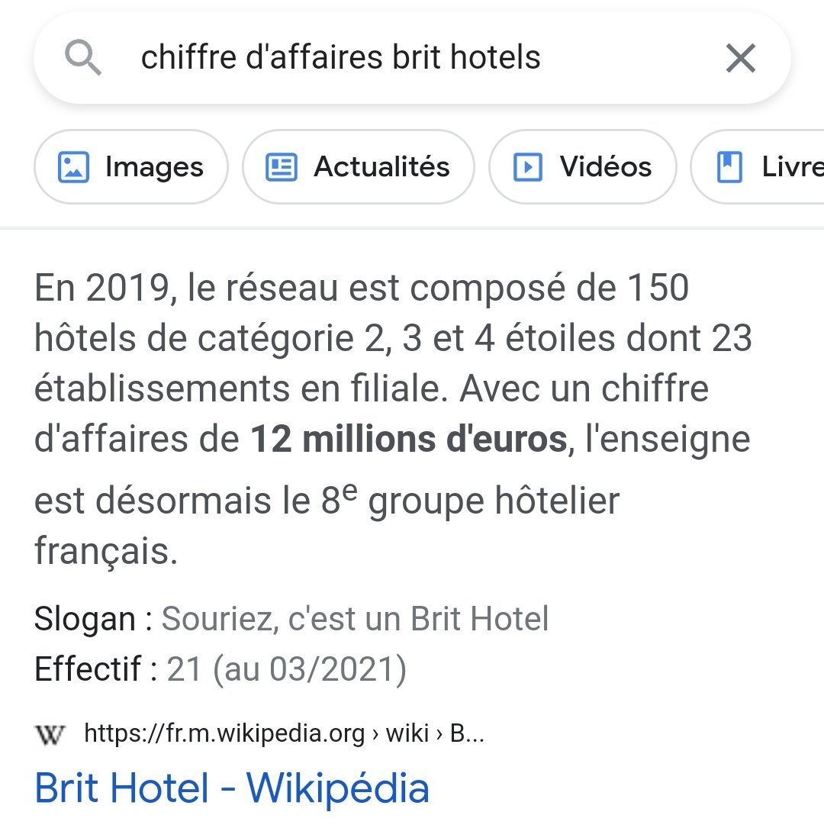Click the play icon beside Vidéos
This screenshot has width=824, height=828.
528,167
